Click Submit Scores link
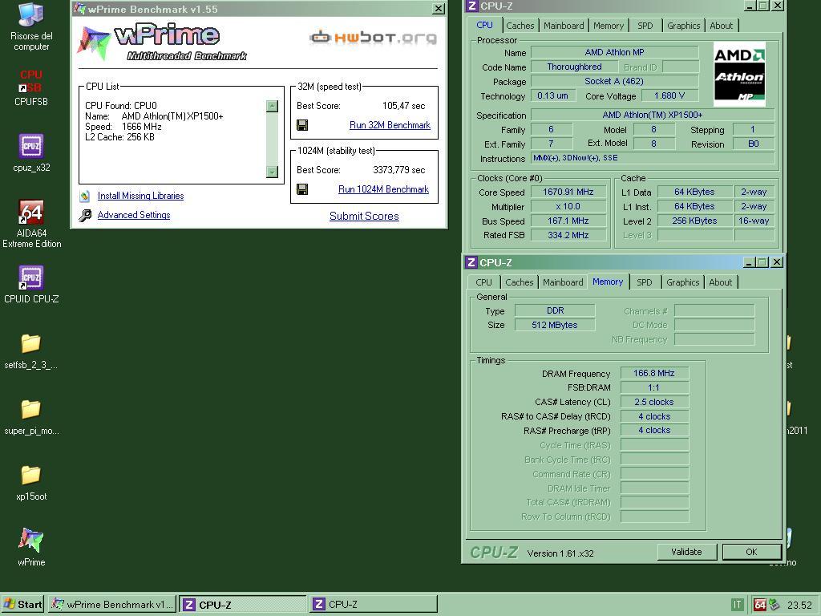821x616 pixels. coord(364,216)
